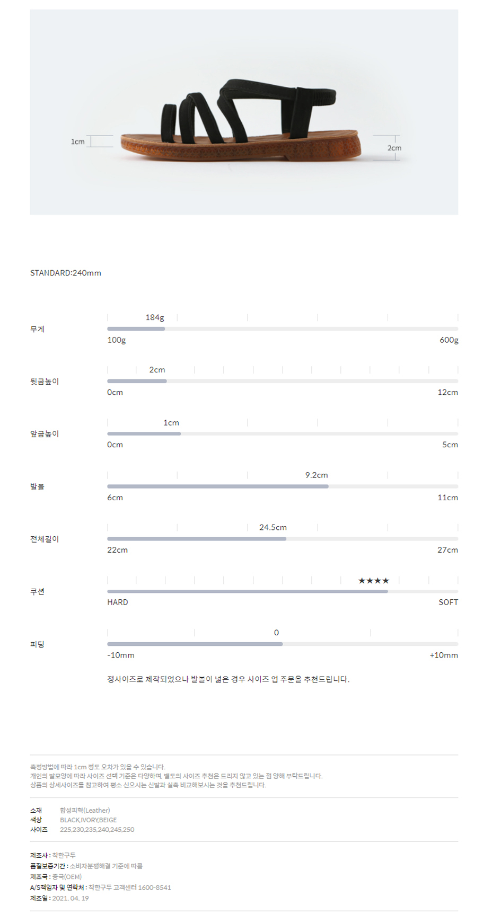Image resolution: width=501 pixels, height=914 pixels.
Task: Click the STANDARD:240mm heading text
Action: click(x=66, y=273)
